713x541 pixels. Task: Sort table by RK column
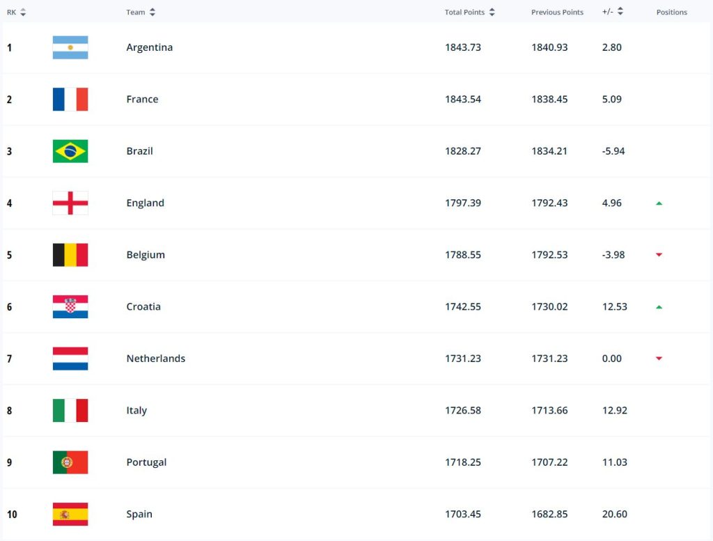point(16,13)
